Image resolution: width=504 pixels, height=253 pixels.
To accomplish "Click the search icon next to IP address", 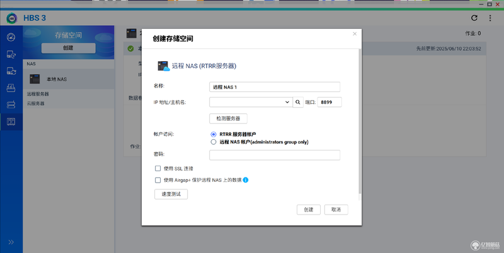I will (298, 103).
